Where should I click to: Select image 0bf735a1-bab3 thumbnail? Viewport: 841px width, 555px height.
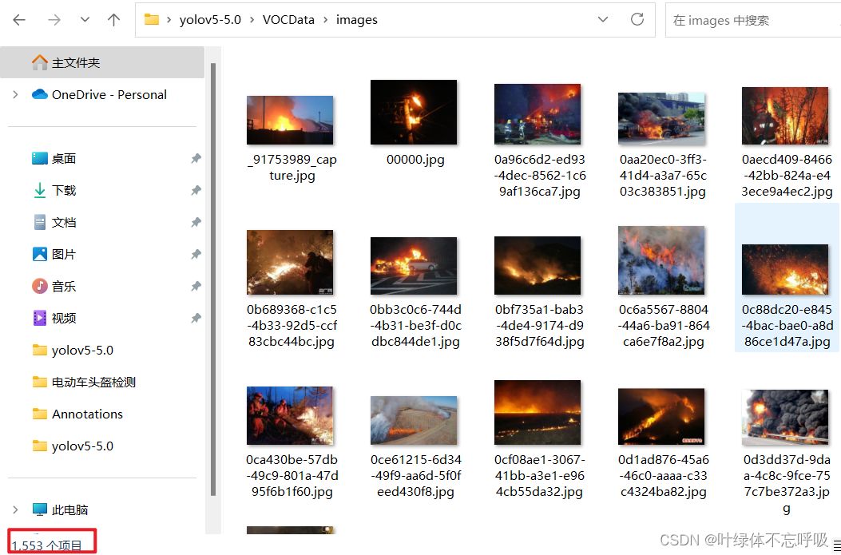(x=538, y=265)
